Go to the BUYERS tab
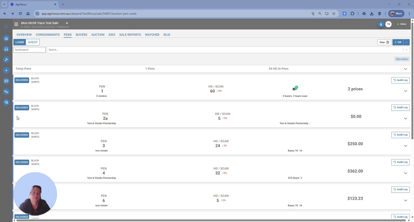 pyautogui.click(x=81, y=35)
